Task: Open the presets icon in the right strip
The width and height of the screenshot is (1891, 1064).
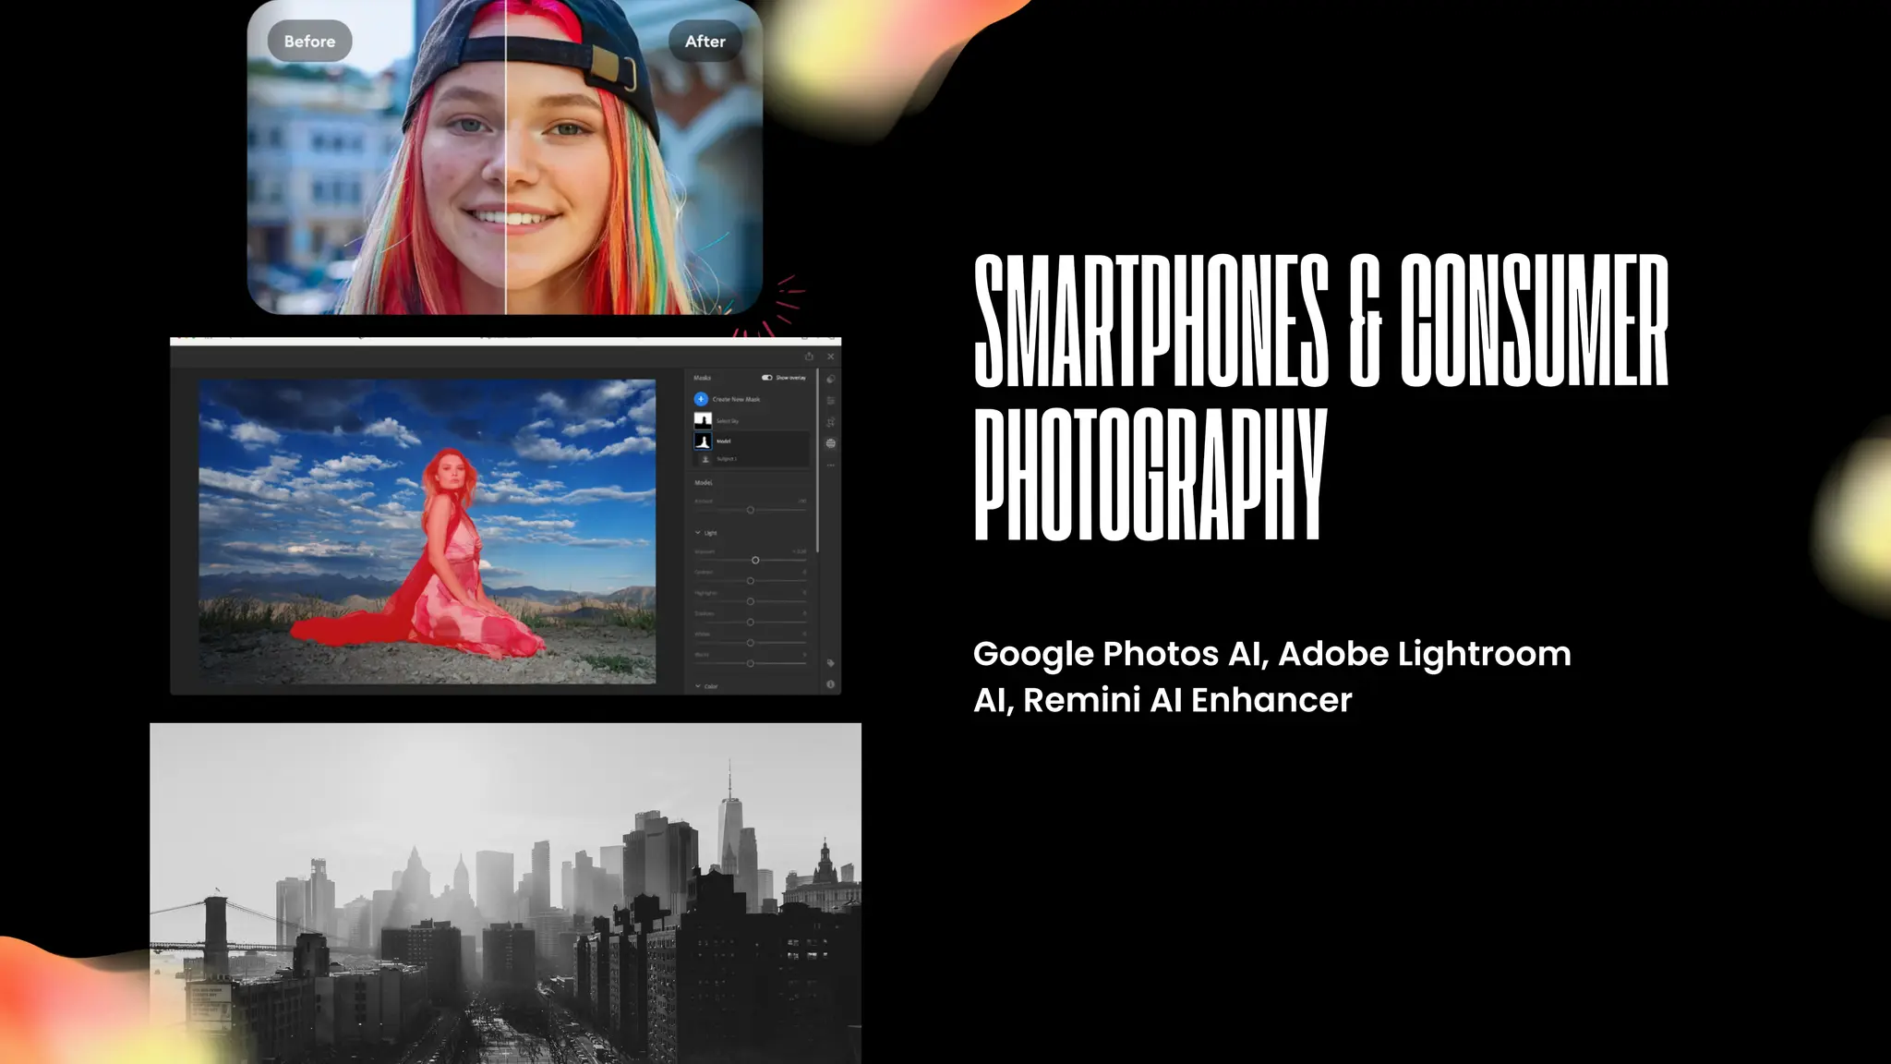Action: (831, 379)
